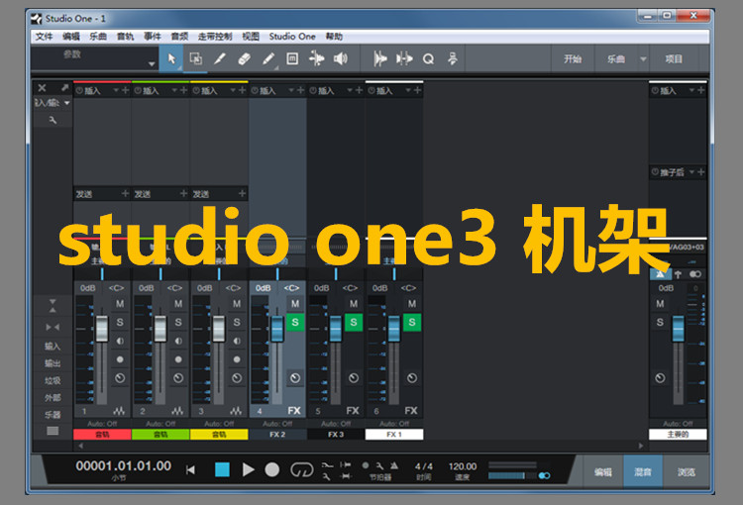Expand the post-fader 推子后 dropdown
The height and width of the screenshot is (505, 743).
click(x=691, y=172)
